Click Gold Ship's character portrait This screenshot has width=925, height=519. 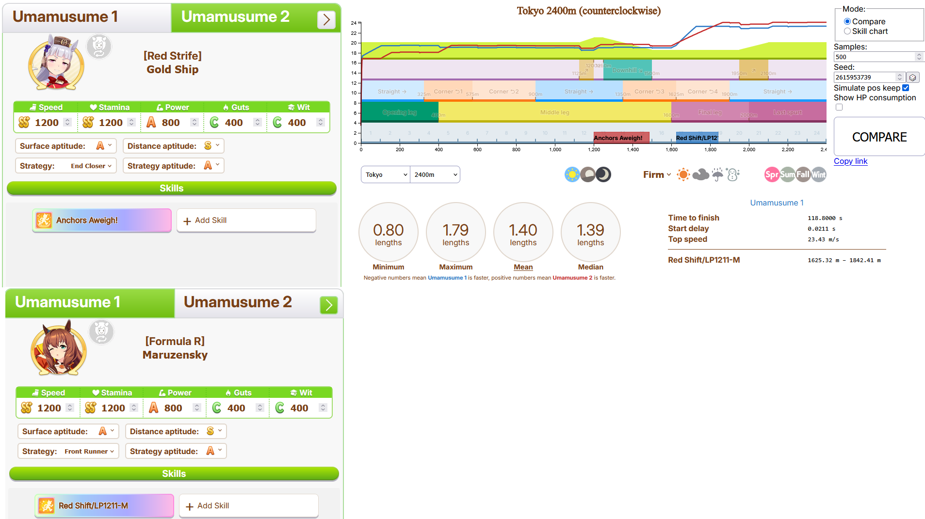56,63
